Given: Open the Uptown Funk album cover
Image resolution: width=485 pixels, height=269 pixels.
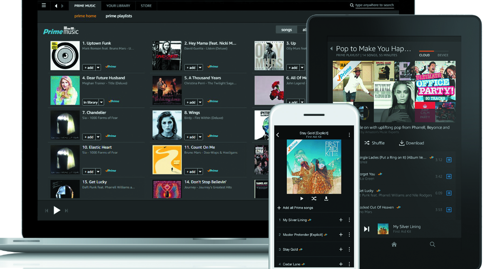Looking at the screenshot, I should 65,56.
